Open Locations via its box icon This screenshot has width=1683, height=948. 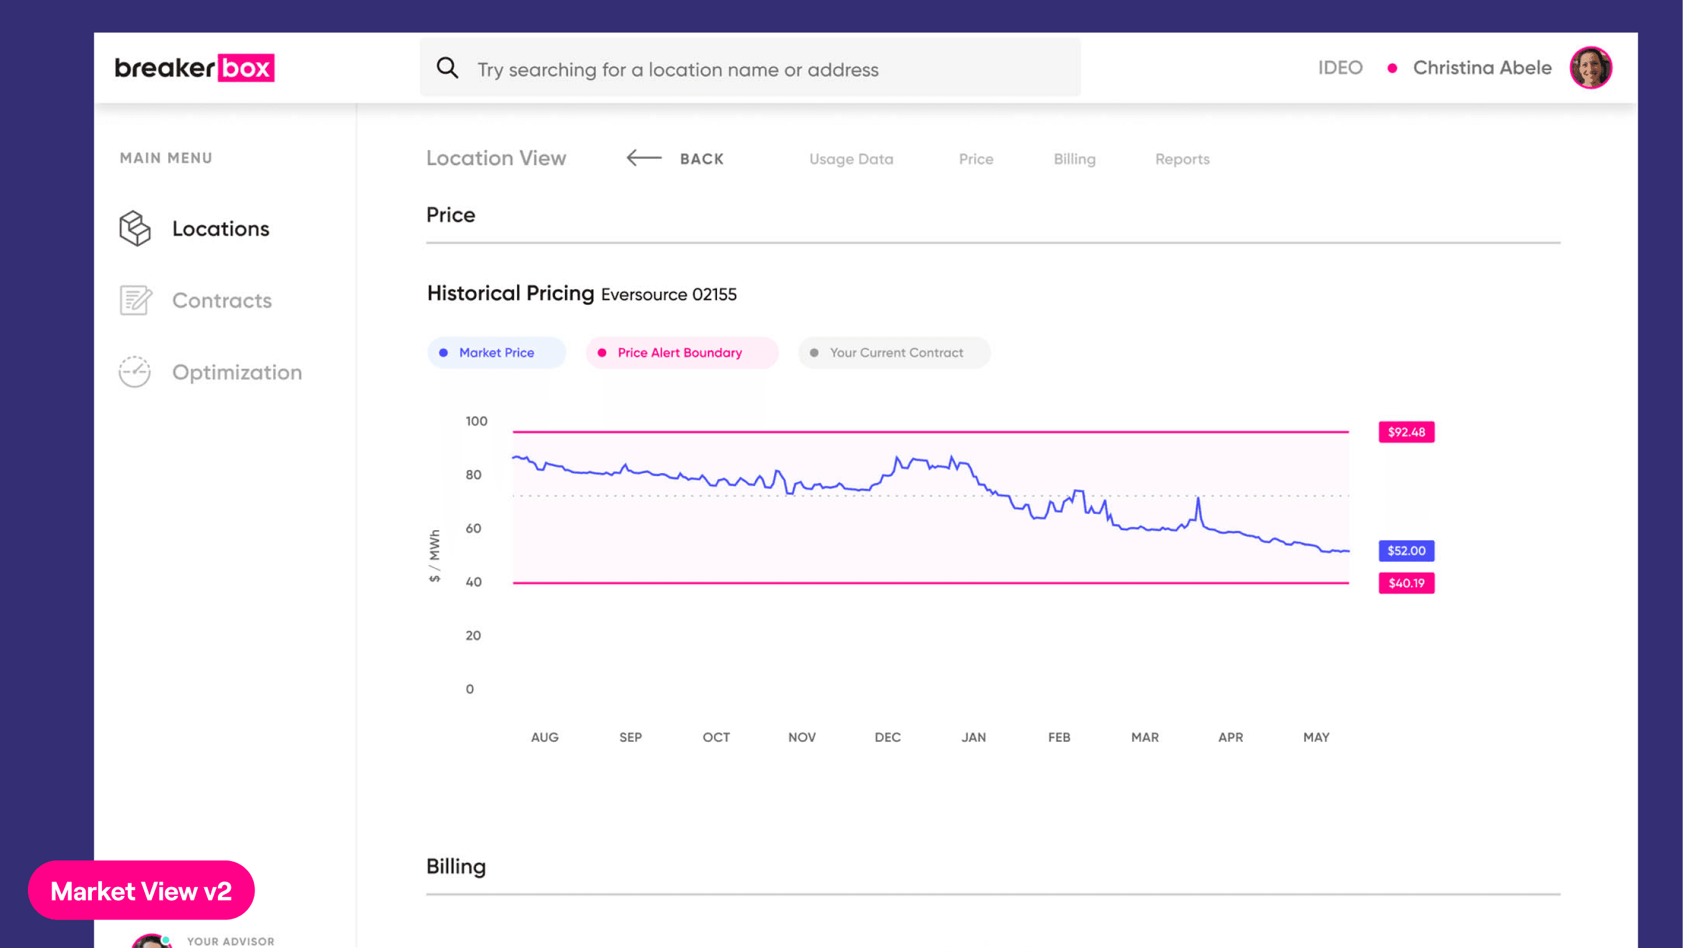(135, 228)
